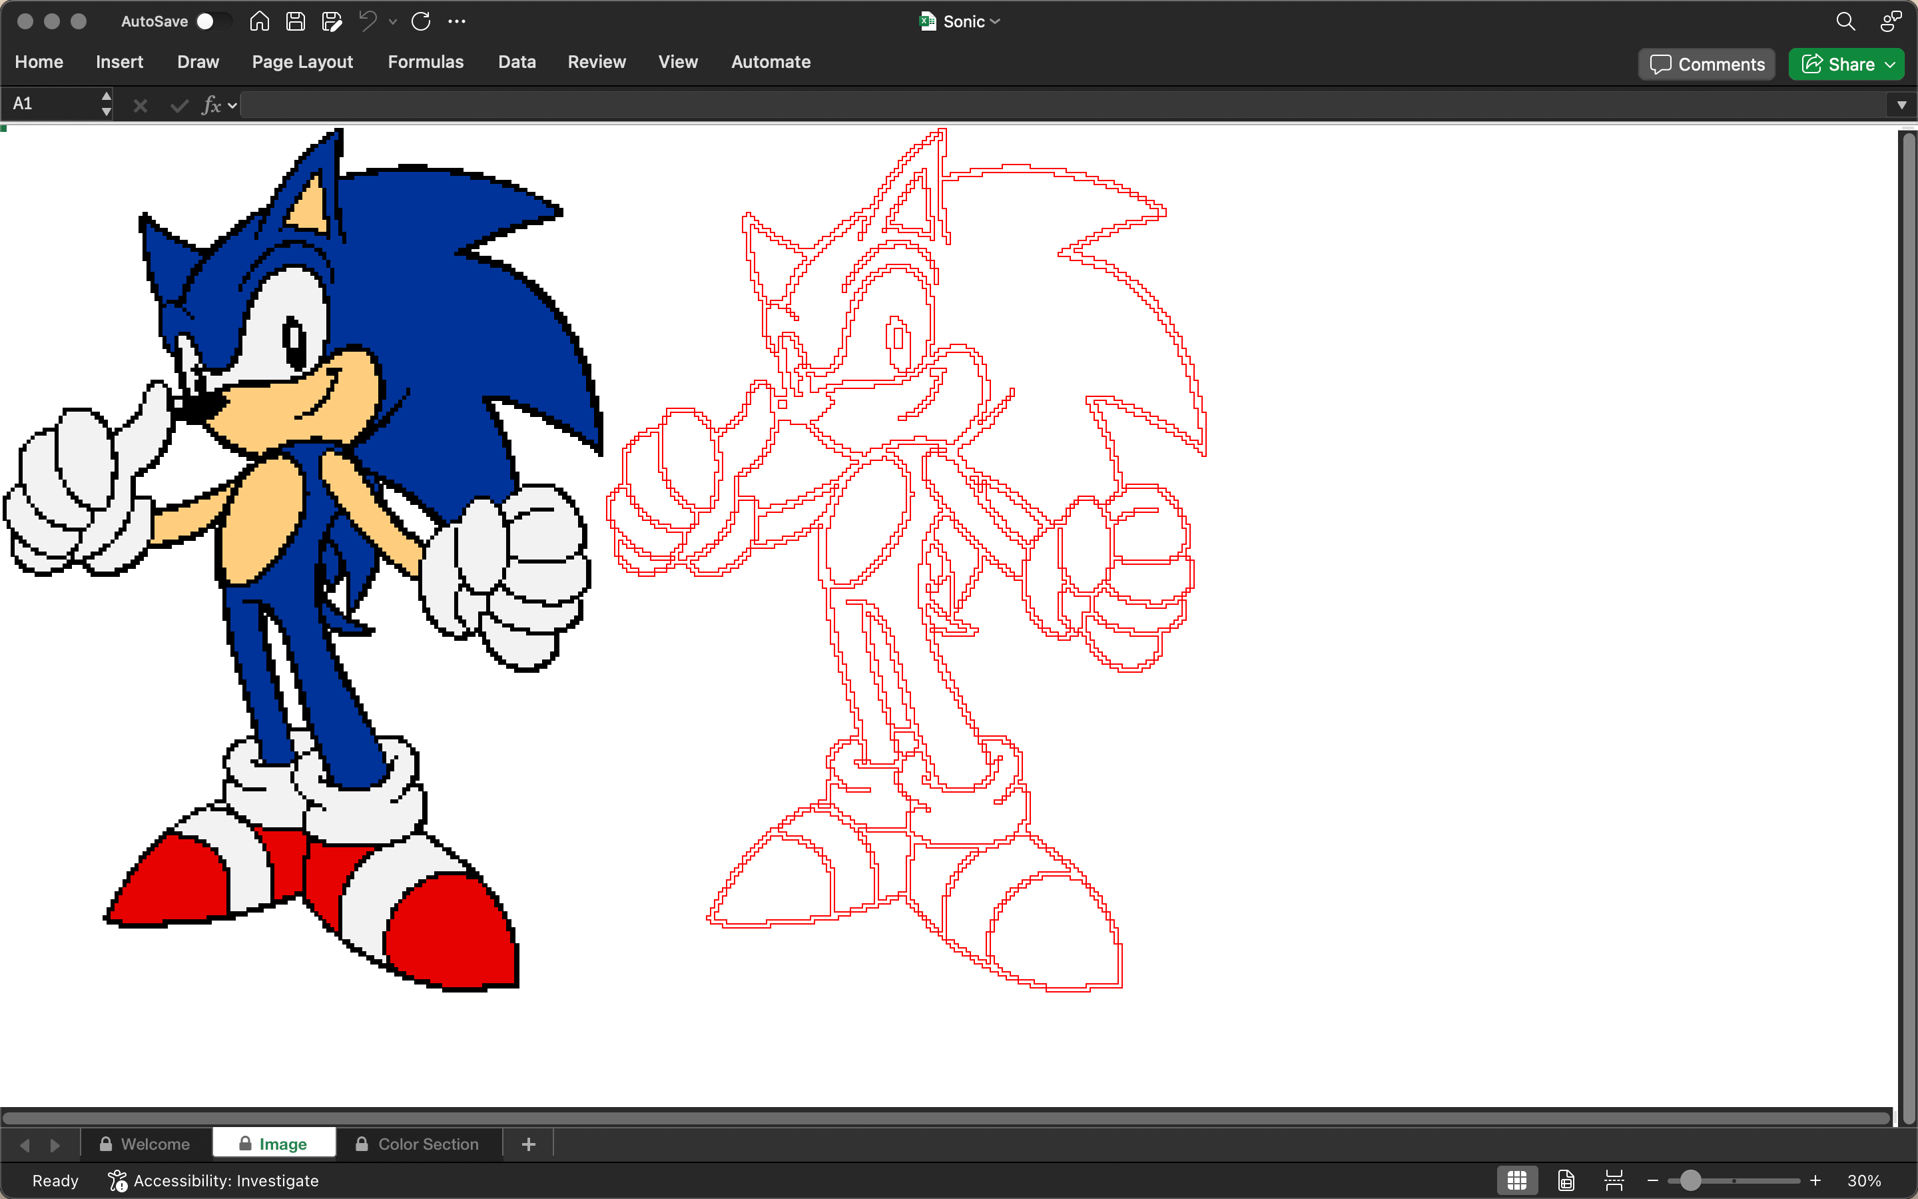This screenshot has height=1199, width=1918.
Task: Click the next sheet arrow
Action: (55, 1145)
